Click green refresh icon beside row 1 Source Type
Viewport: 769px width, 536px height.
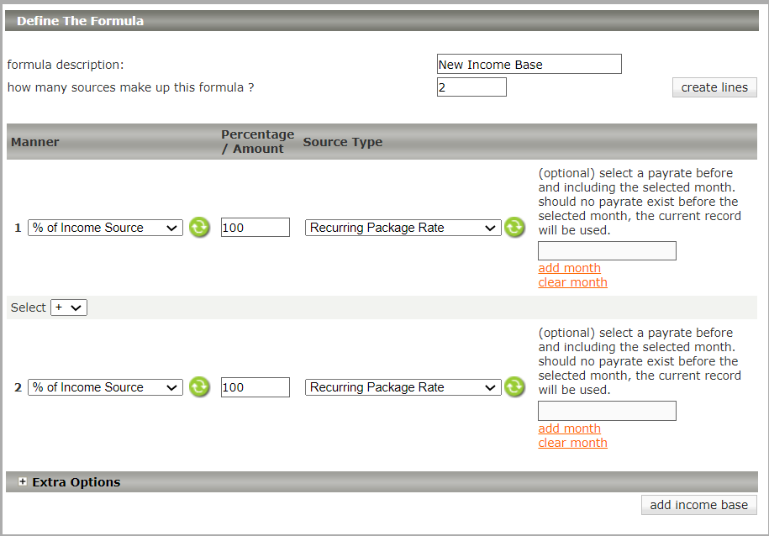(514, 227)
